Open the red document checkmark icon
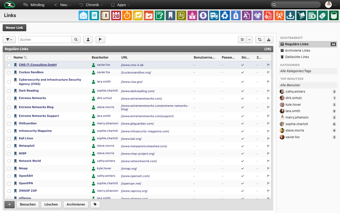 [x=269, y=15]
